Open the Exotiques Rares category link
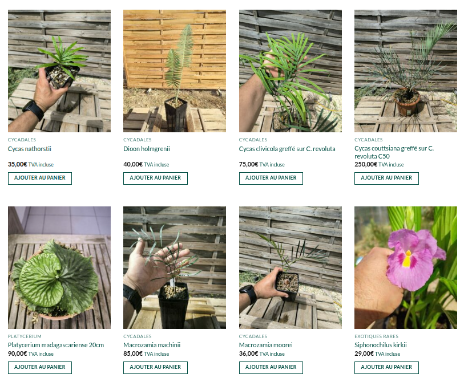464x386 pixels. coord(377,336)
